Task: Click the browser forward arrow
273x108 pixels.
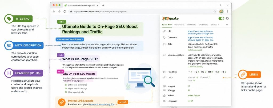Action: point(59,11)
